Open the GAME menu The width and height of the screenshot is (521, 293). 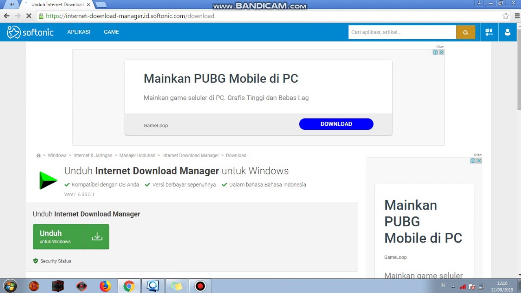111,32
